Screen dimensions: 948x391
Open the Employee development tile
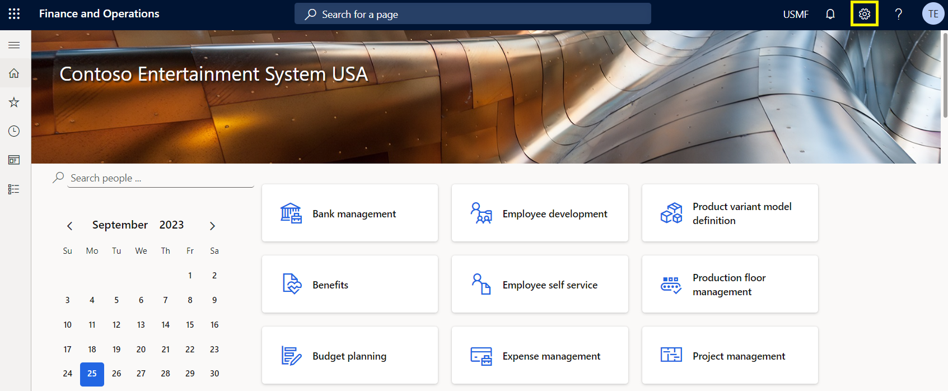(540, 213)
